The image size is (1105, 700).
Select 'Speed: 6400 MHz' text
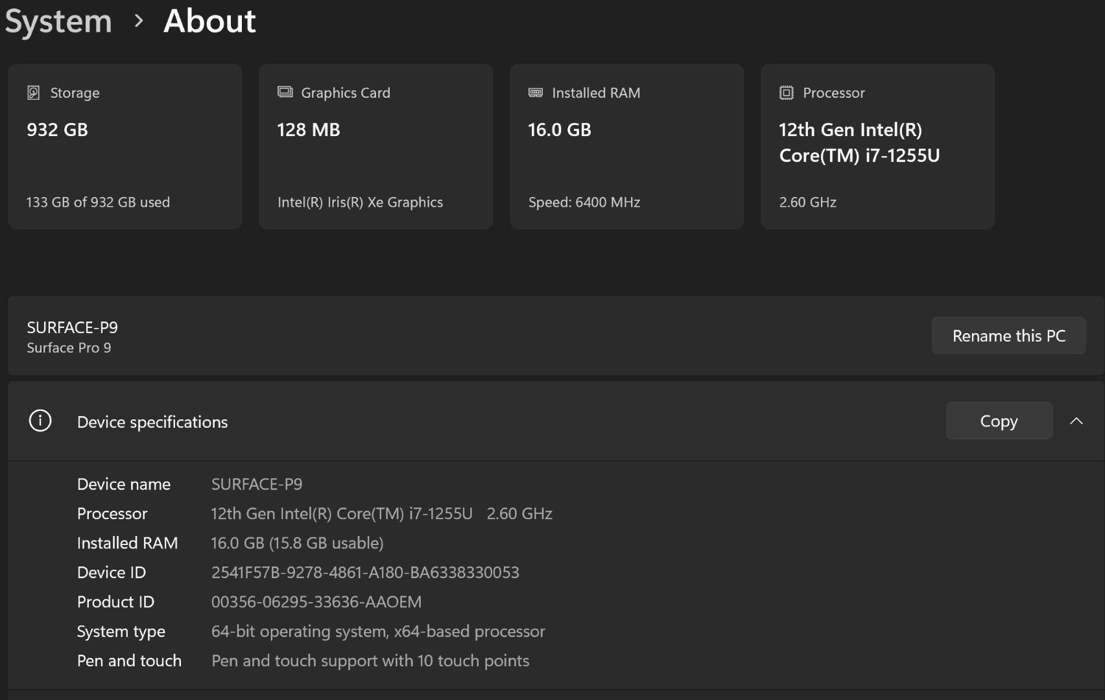pos(584,202)
